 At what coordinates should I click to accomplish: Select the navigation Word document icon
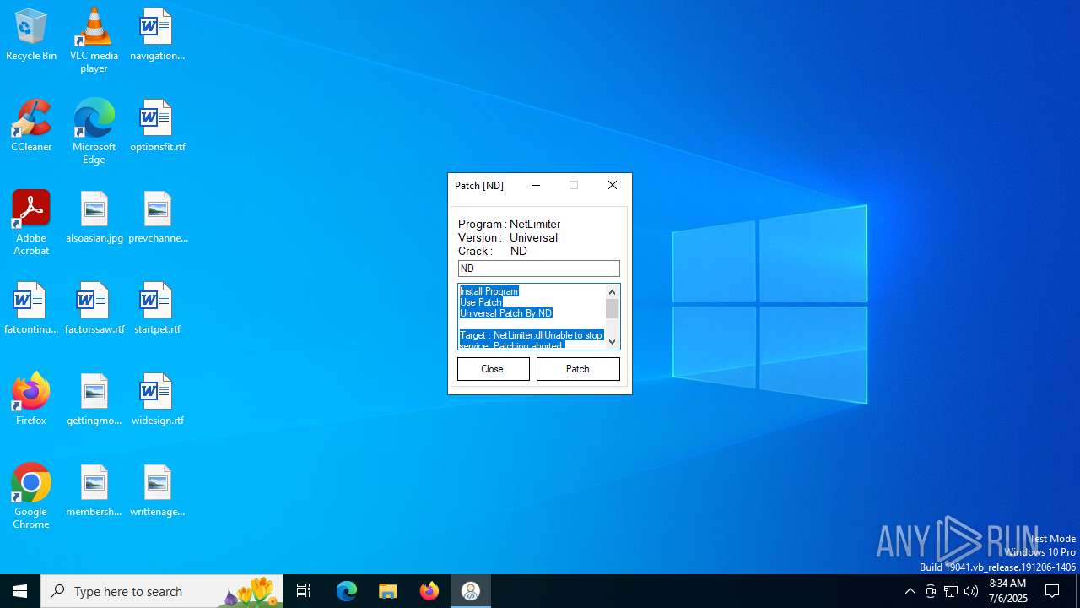[157, 35]
